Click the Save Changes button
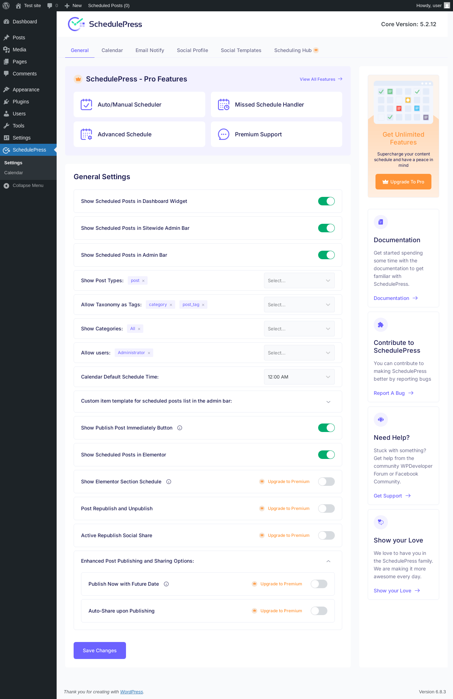 (100, 650)
